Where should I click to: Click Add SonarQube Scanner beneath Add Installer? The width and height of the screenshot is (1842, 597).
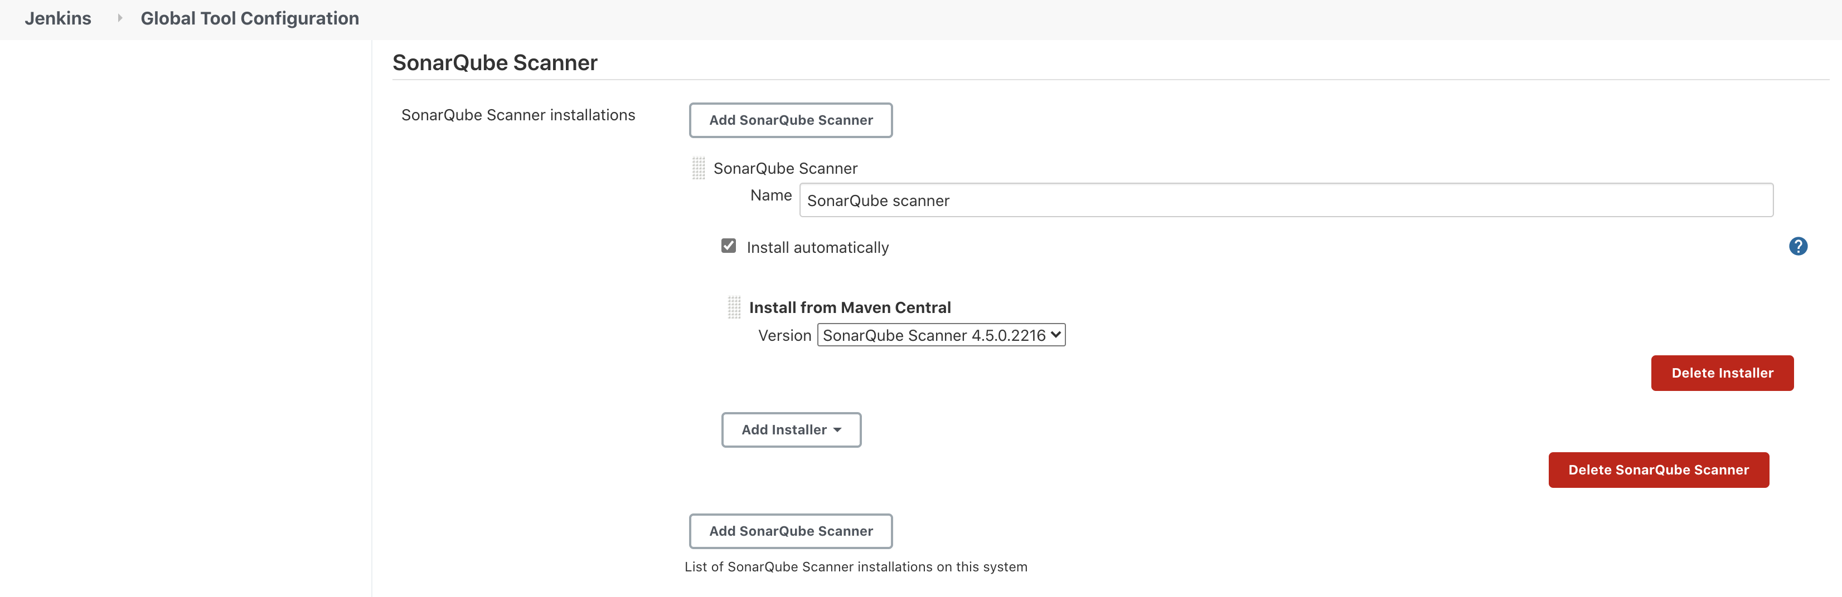790,531
